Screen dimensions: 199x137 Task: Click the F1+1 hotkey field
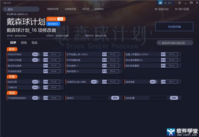coord(54,54)
